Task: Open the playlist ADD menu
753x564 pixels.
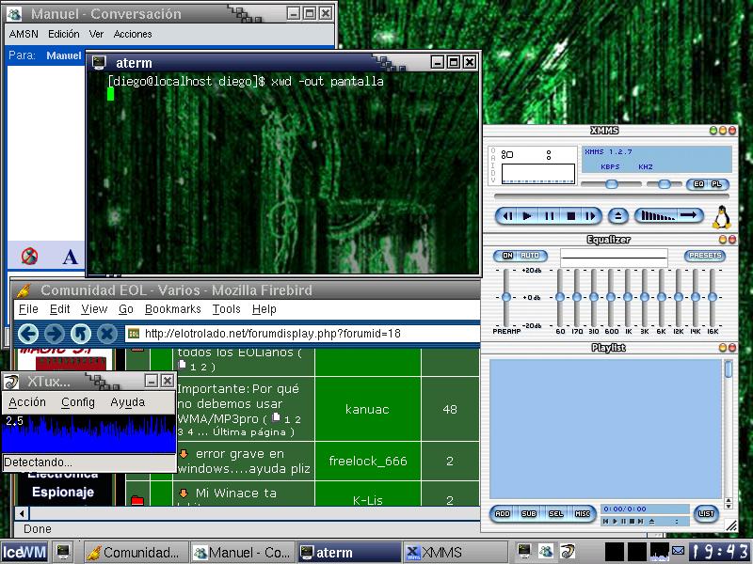Action: pos(502,513)
